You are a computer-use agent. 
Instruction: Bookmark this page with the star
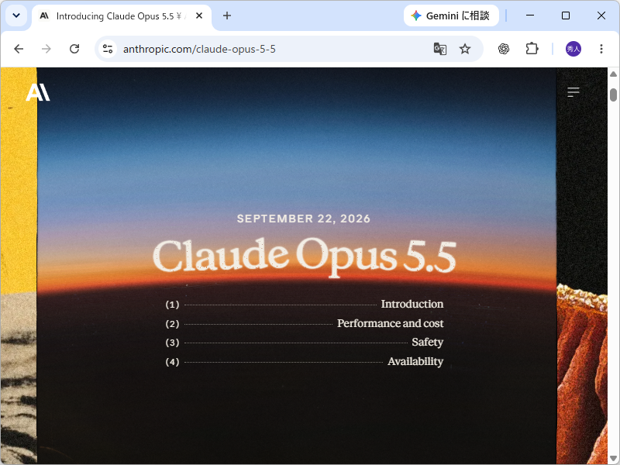tap(465, 49)
